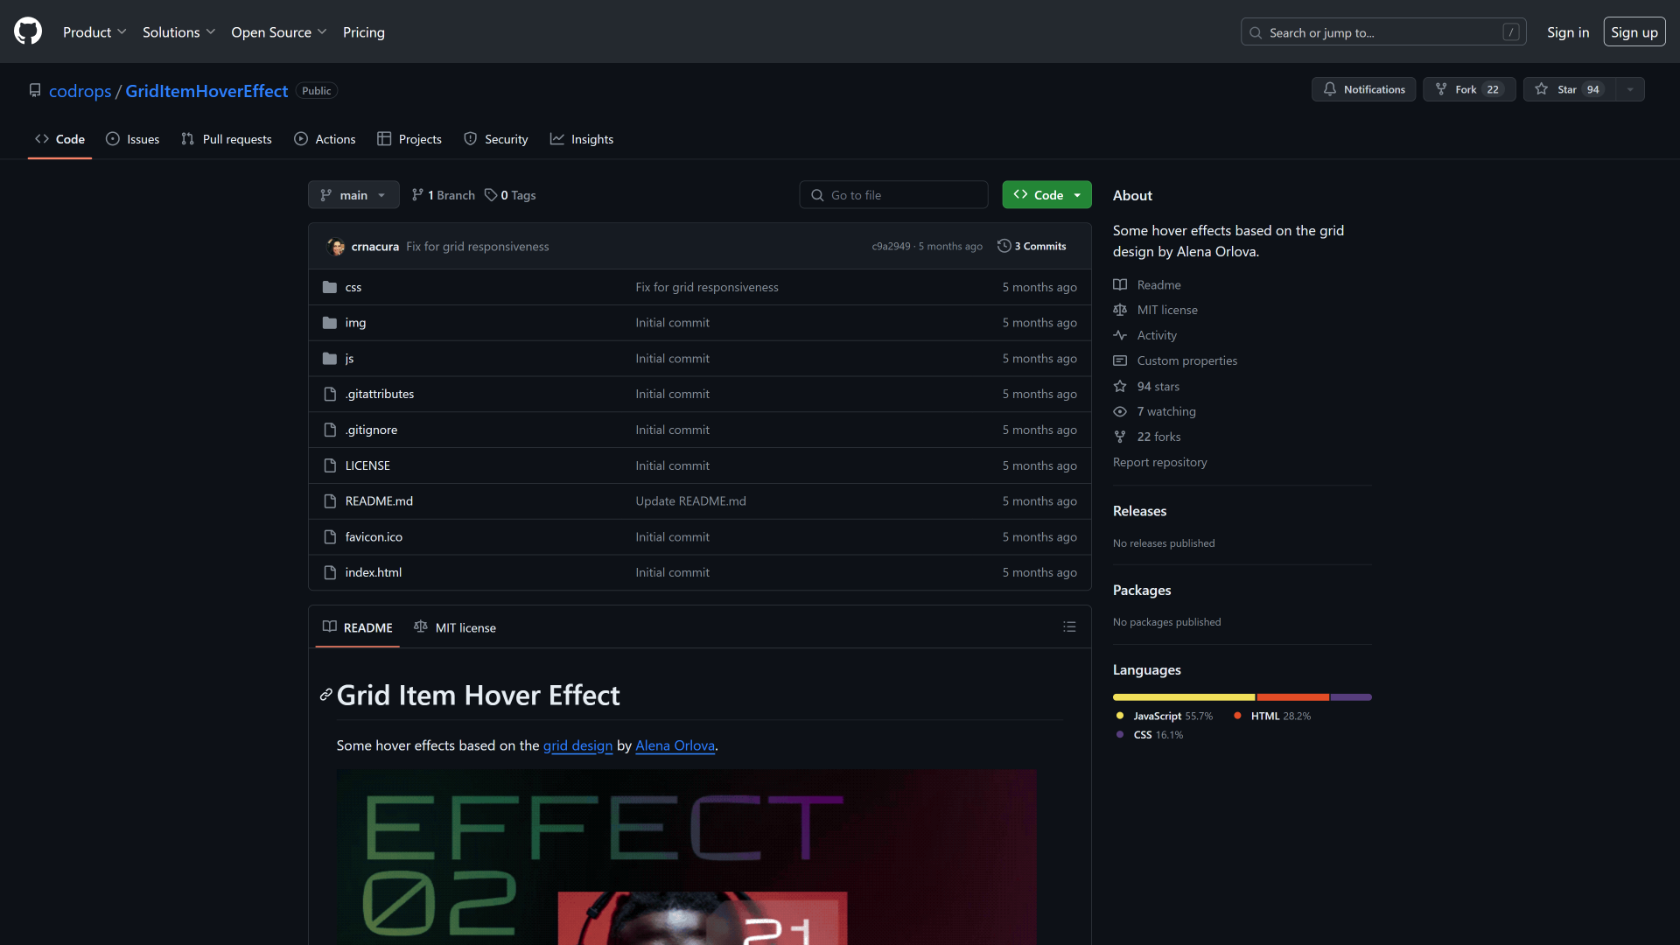Click the heading anchor link icon
The width and height of the screenshot is (1680, 945).
pyautogui.click(x=325, y=695)
